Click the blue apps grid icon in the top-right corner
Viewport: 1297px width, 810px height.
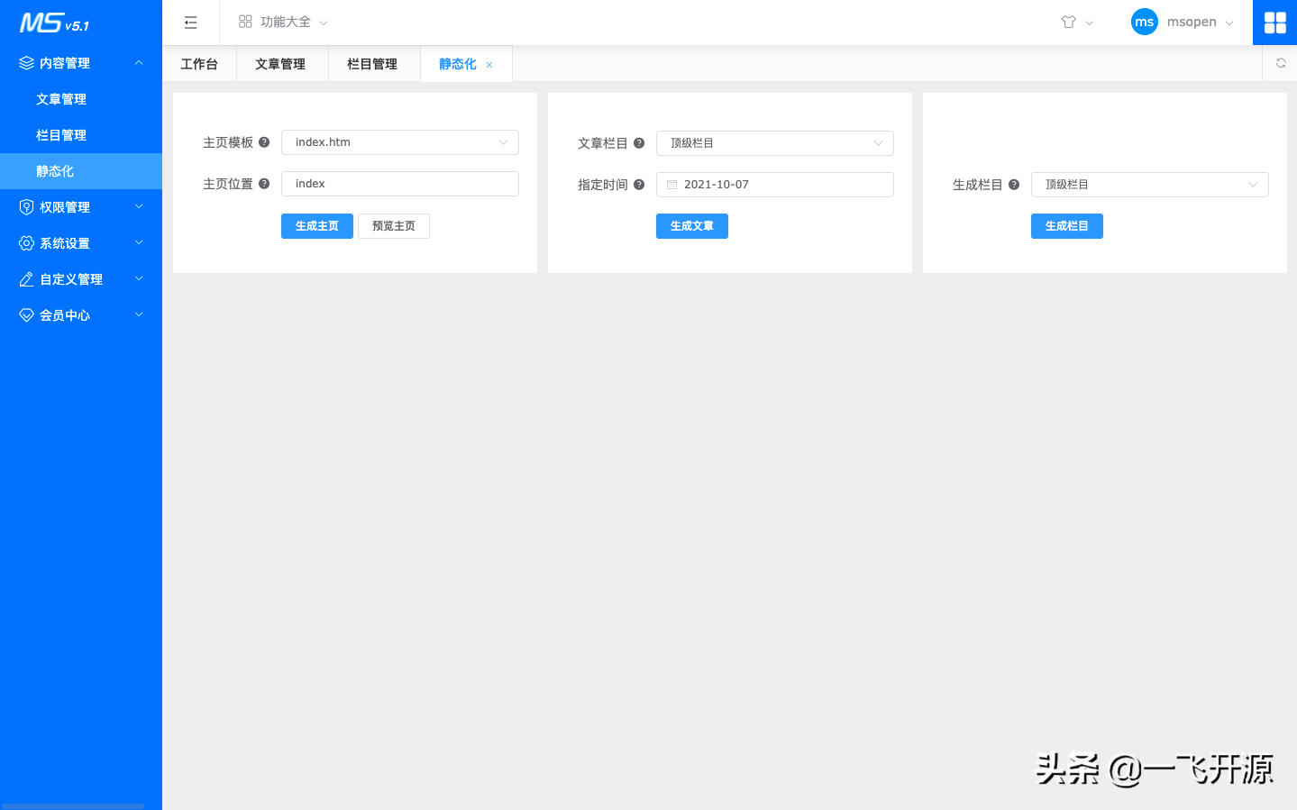pyautogui.click(x=1274, y=22)
